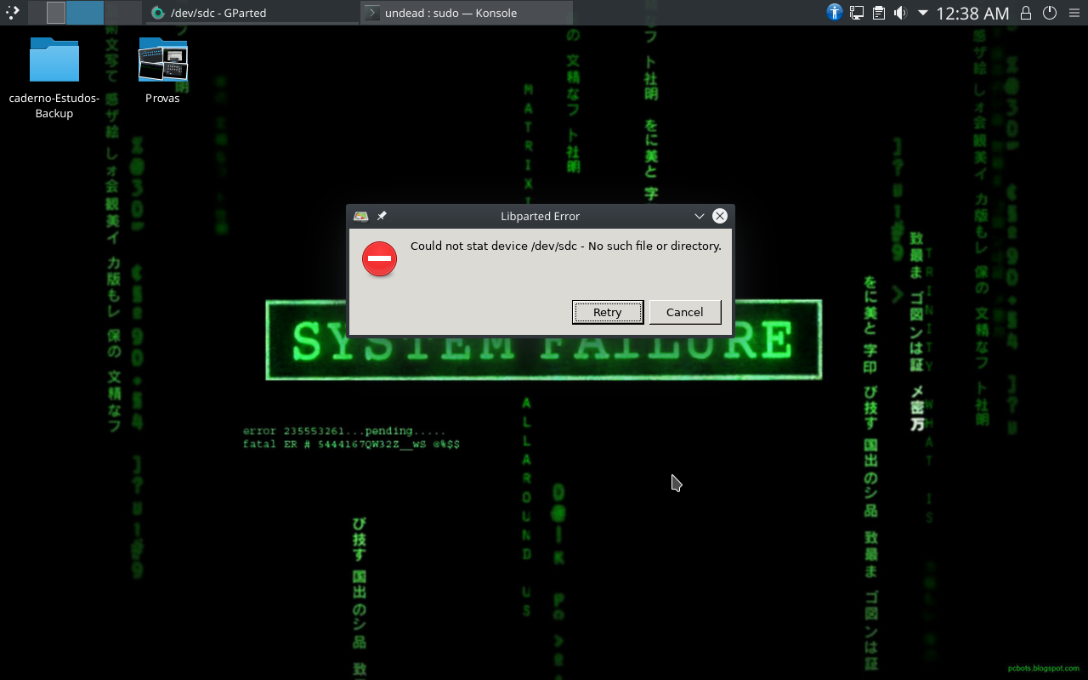Open the device notifier tray icon

tap(857, 13)
